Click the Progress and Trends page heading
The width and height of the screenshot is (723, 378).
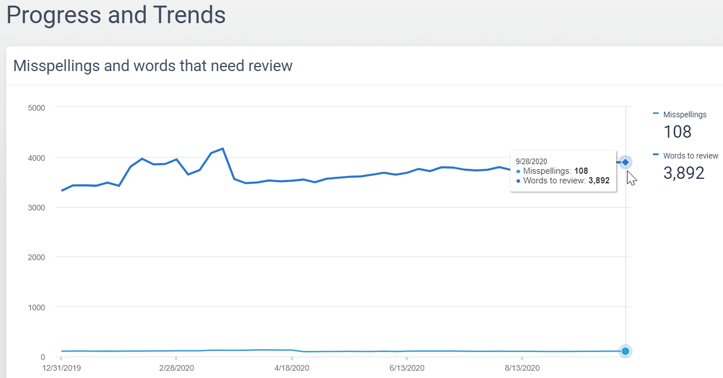click(x=116, y=15)
